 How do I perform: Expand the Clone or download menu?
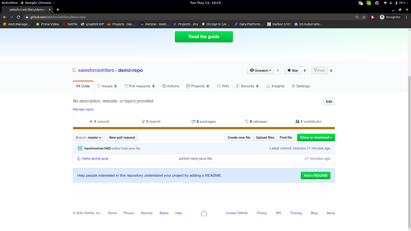(316, 138)
